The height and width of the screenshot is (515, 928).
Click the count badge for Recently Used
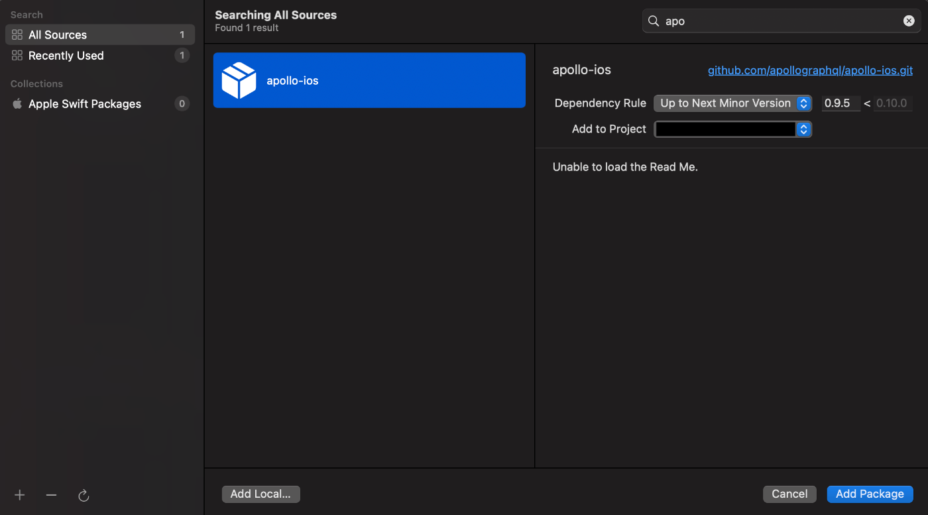pos(182,56)
